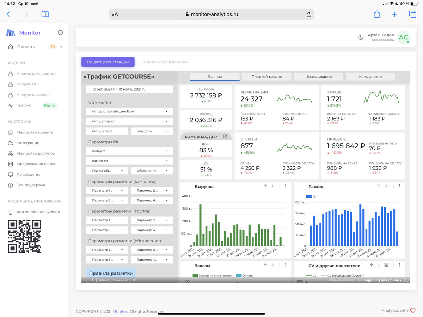
Task: Expand utm_source / utm_medium dropdown
Action: [129, 111]
